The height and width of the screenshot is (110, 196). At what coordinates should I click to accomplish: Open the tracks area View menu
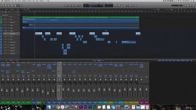18,9
